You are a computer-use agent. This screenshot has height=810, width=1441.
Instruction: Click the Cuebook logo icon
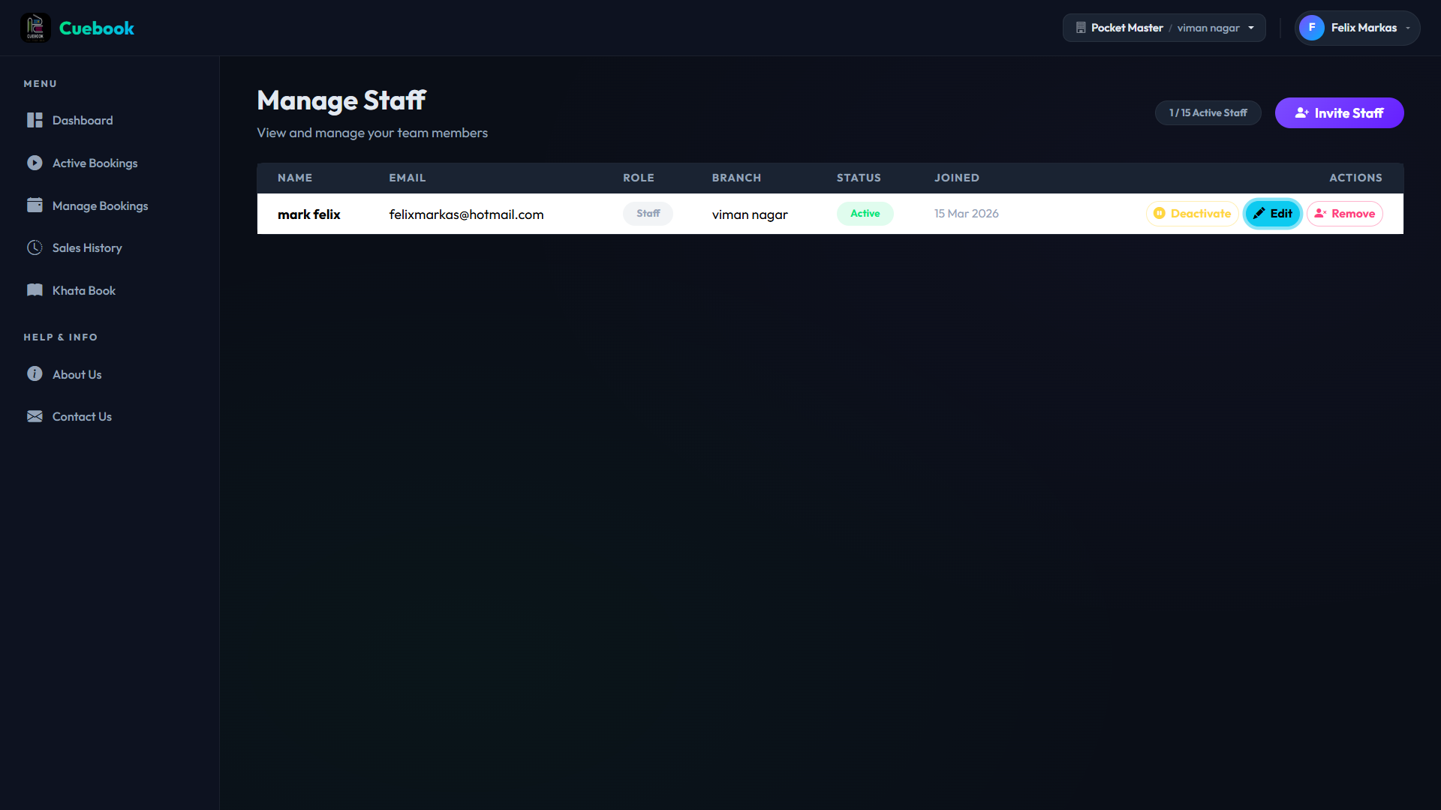click(x=35, y=28)
